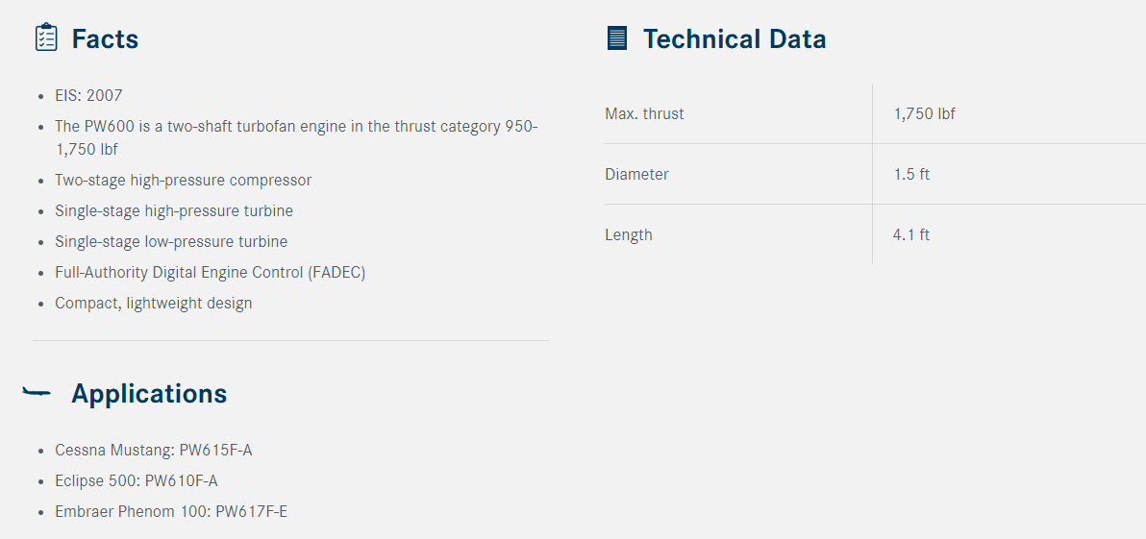Select the EIS: 2007 list item
This screenshot has height=539, width=1146.
[88, 96]
